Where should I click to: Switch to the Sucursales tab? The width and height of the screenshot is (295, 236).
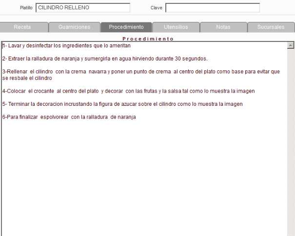tap(271, 27)
